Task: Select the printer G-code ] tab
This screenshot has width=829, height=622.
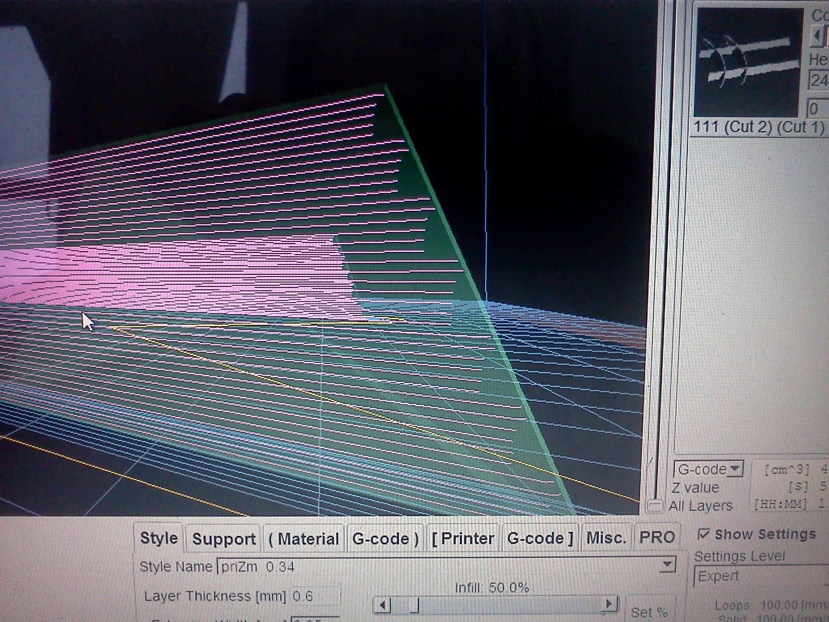Action: (x=540, y=539)
